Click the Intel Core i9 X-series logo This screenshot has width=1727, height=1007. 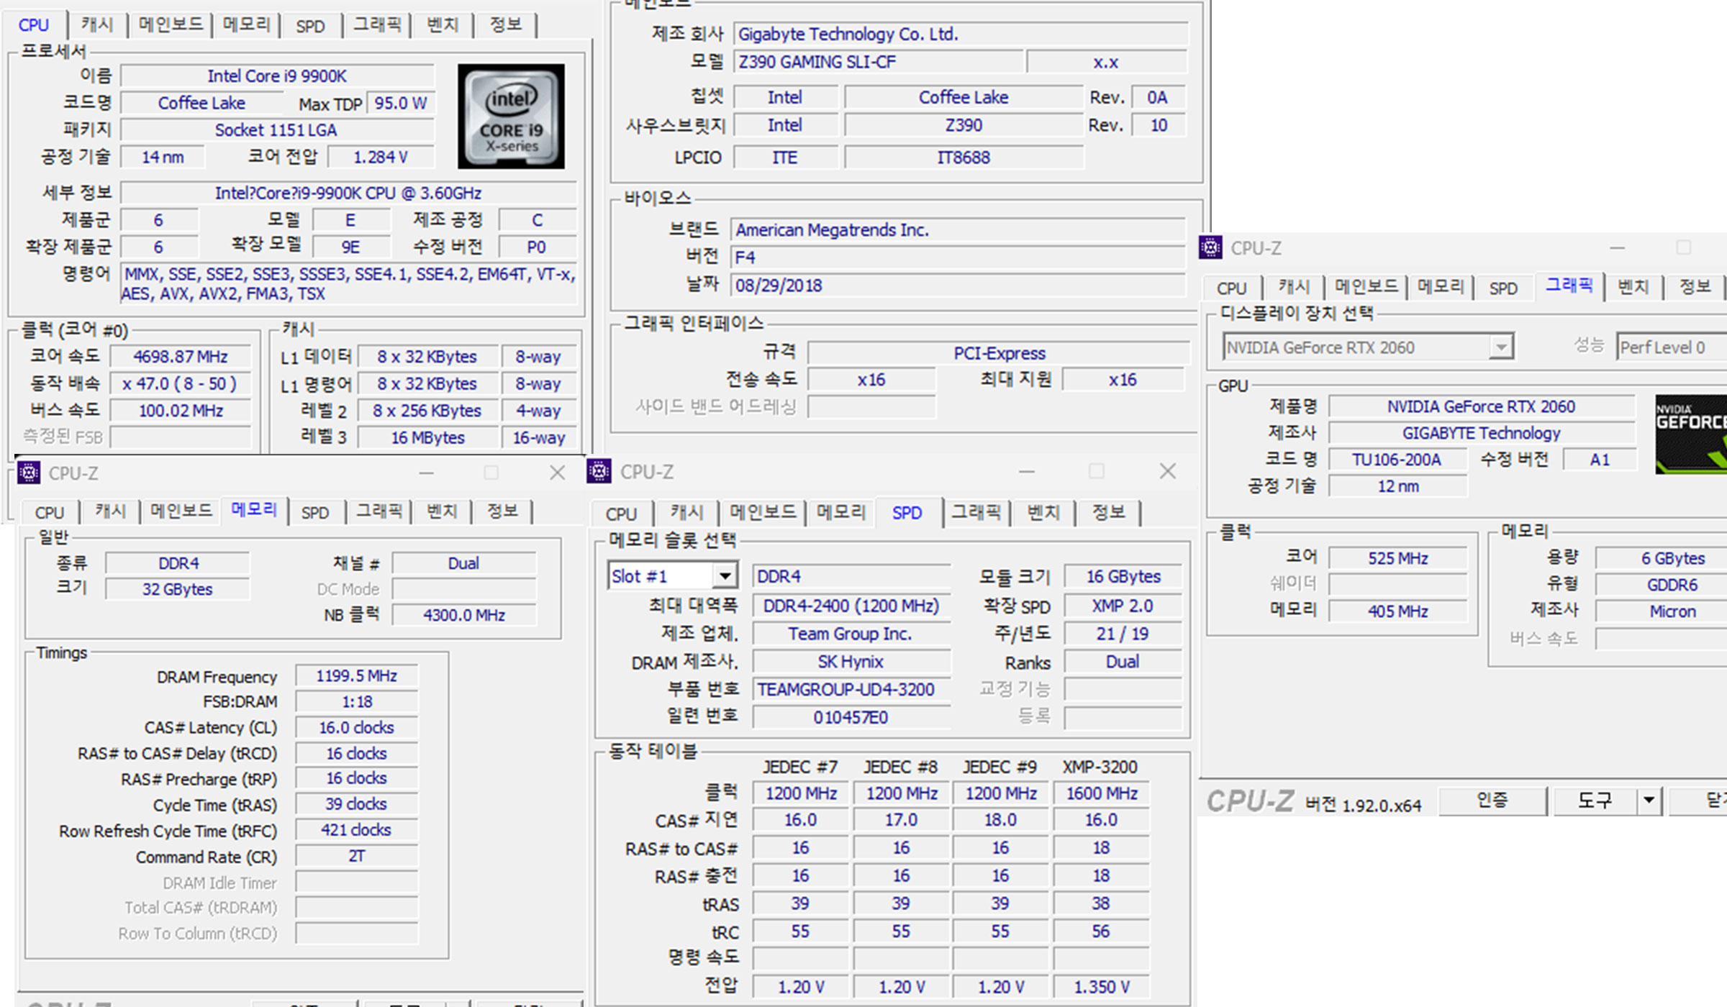[x=511, y=117]
